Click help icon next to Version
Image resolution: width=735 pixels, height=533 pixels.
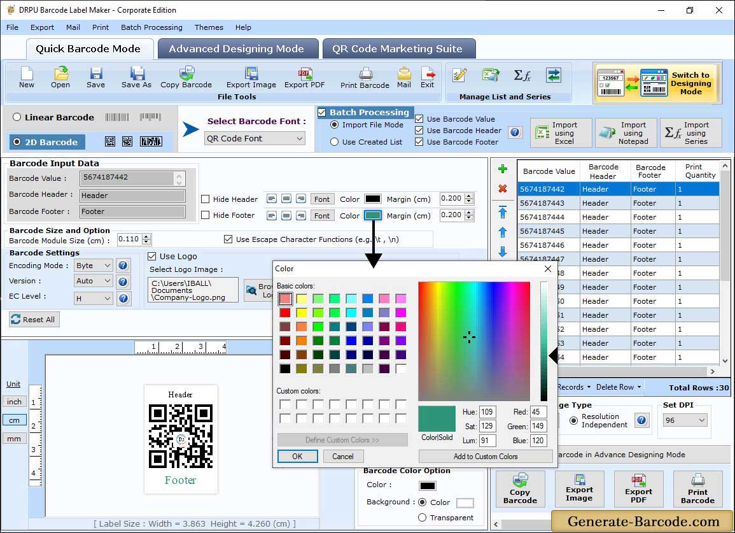click(123, 281)
